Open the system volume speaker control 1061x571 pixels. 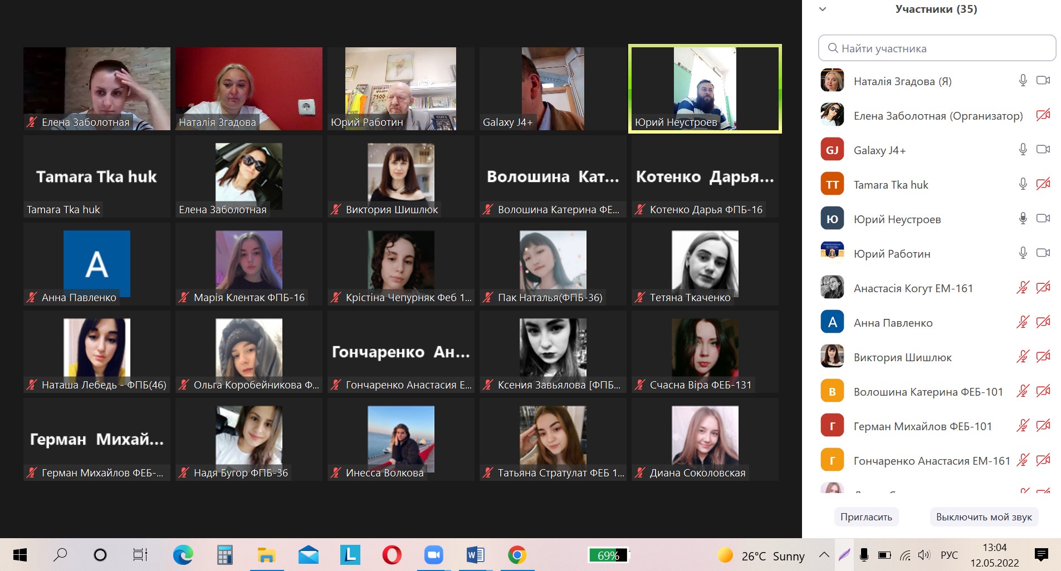[924, 555]
